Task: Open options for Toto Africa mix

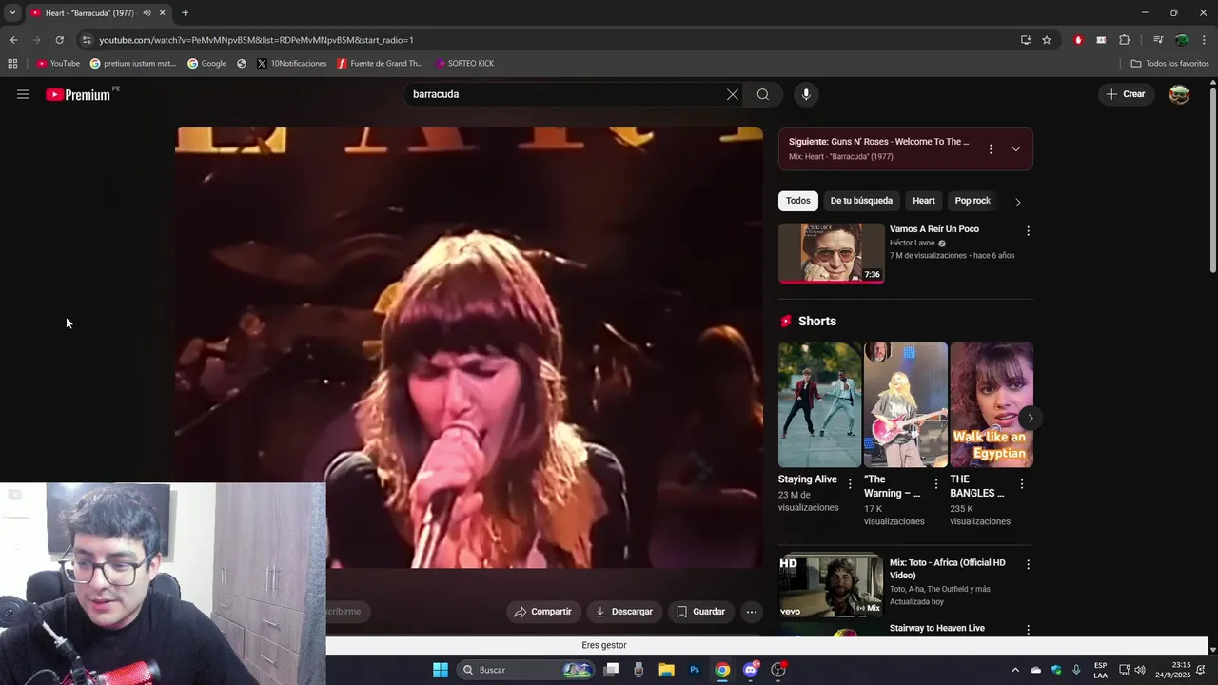Action: tap(1028, 564)
